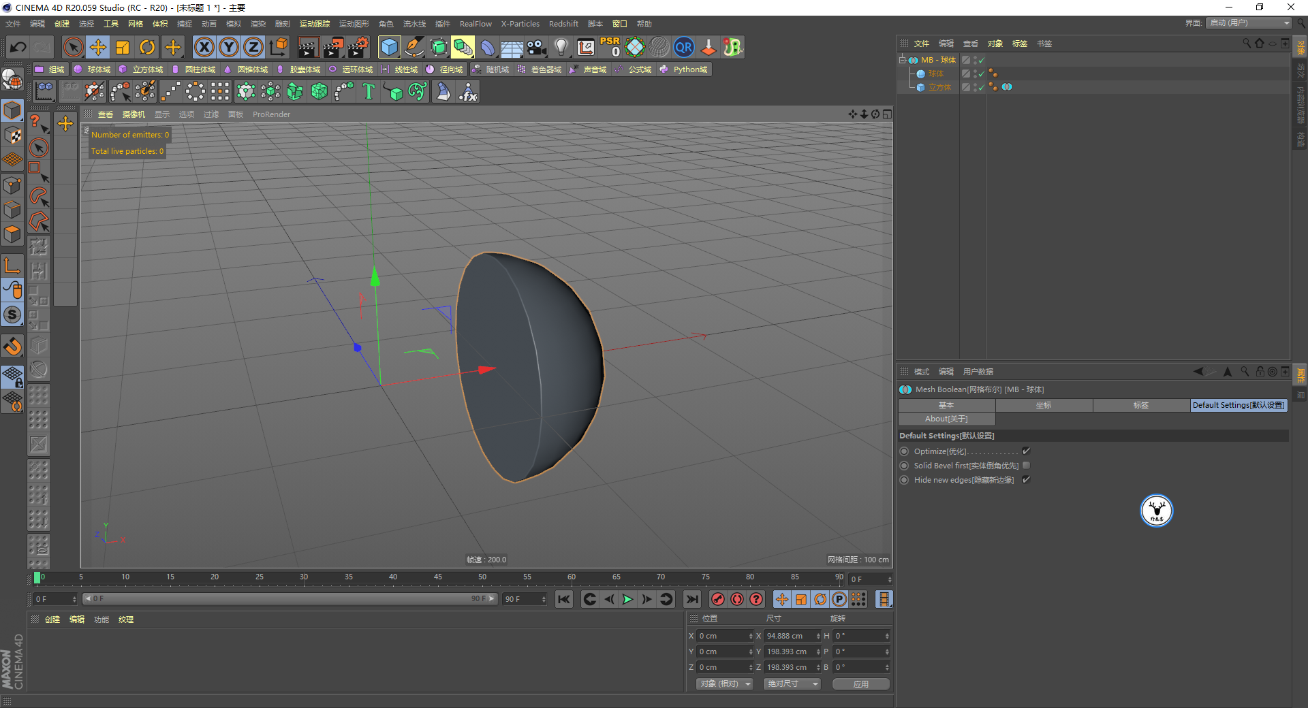Open the Redshift menu

563,24
